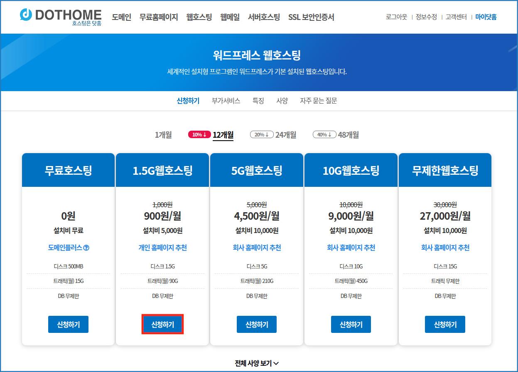Open the 웹메일 menu
The width and height of the screenshot is (518, 372).
pos(230,17)
